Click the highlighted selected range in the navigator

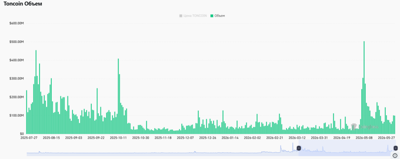point(347,148)
